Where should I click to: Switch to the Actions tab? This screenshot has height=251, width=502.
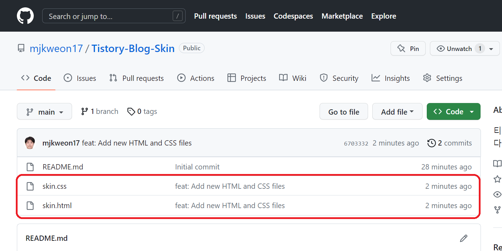coord(196,78)
